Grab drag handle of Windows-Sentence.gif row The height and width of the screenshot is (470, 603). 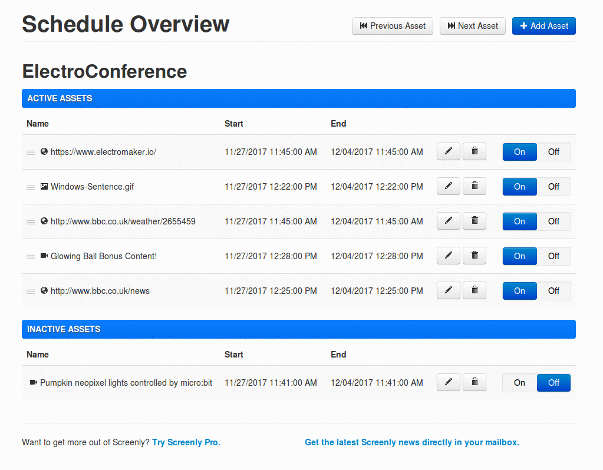pos(31,187)
